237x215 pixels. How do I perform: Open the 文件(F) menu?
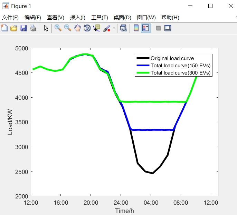pyautogui.click(x=10, y=18)
